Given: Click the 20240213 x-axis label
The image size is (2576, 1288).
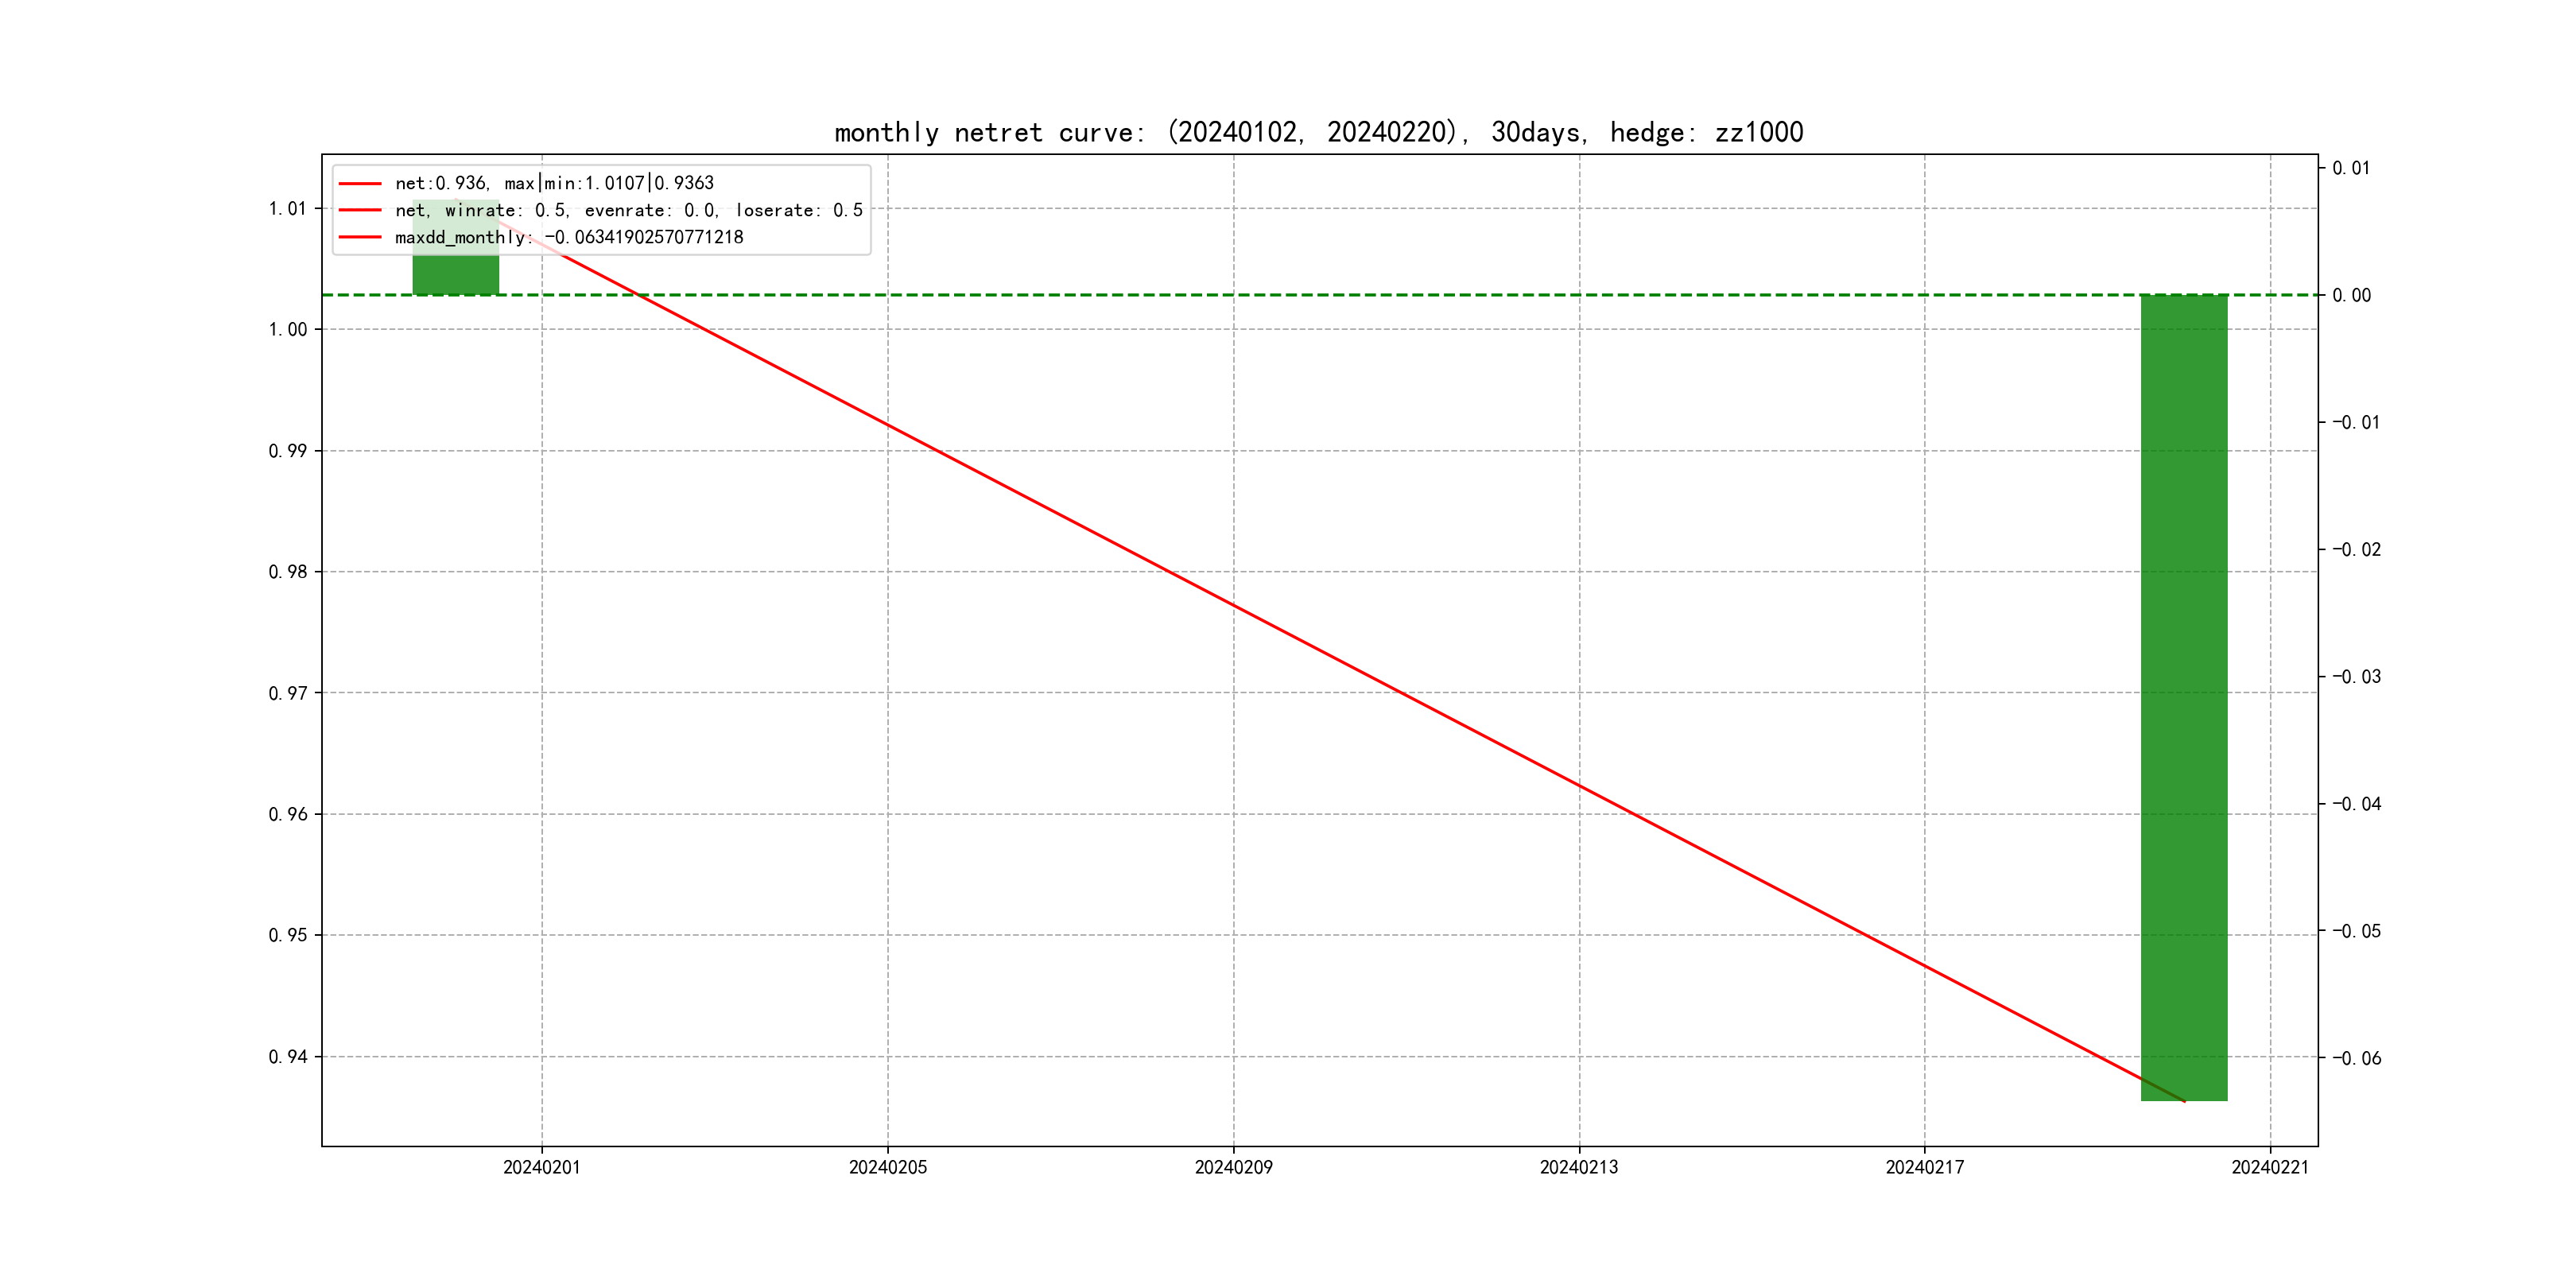Looking at the screenshot, I should pyautogui.click(x=1578, y=1167).
